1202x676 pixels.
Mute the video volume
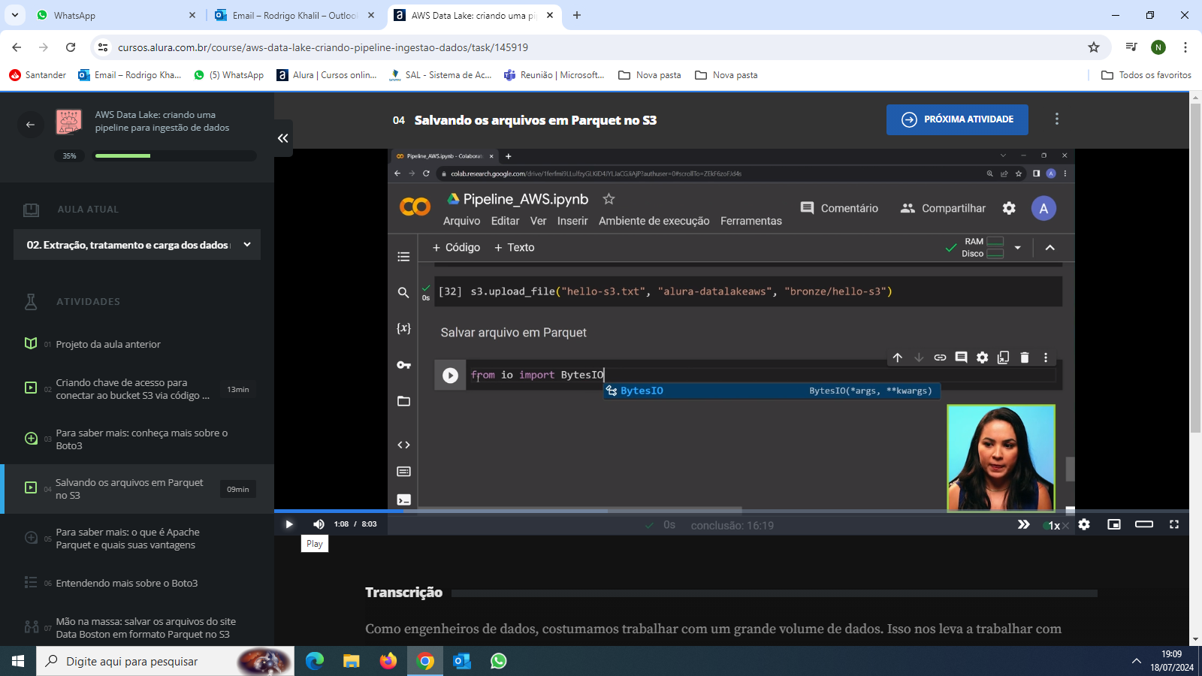[319, 524]
